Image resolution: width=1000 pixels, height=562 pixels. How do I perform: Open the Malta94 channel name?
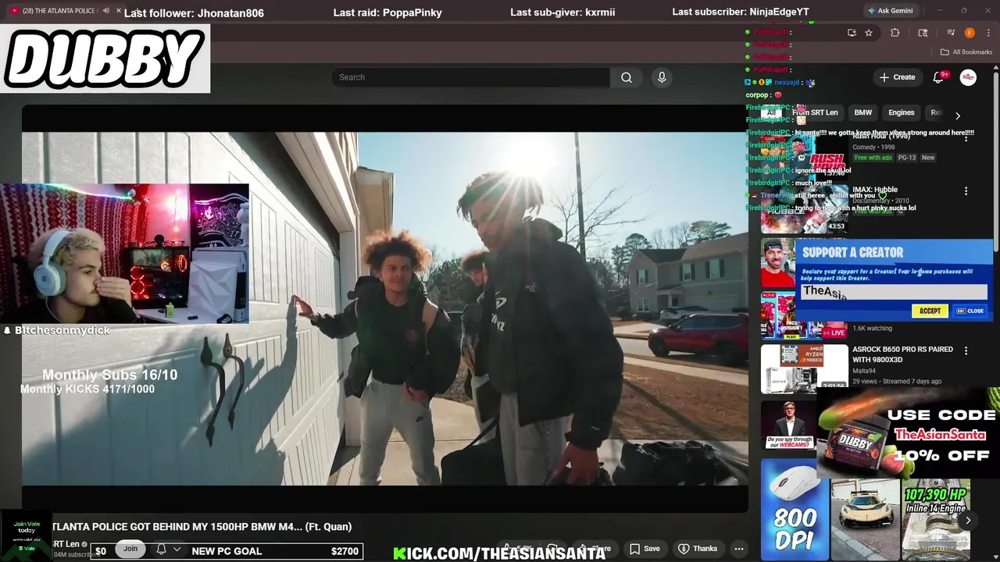point(863,371)
